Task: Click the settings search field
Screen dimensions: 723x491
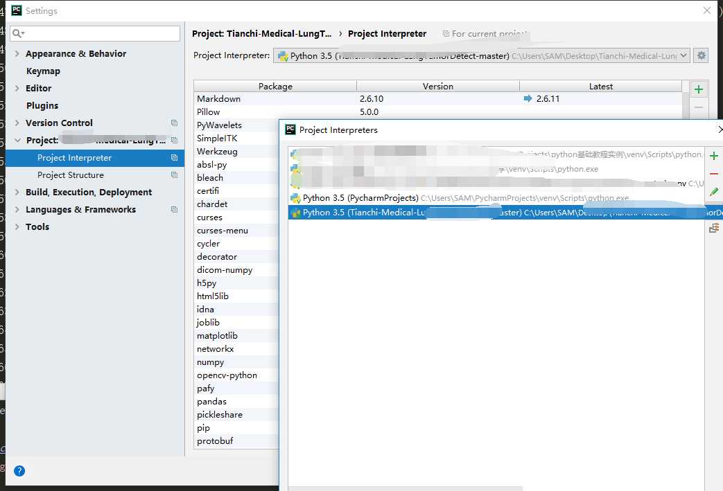Action: (x=95, y=33)
